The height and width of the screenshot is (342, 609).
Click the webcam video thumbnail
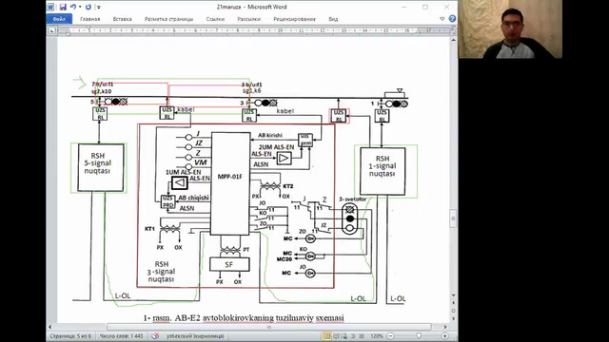tap(510, 29)
